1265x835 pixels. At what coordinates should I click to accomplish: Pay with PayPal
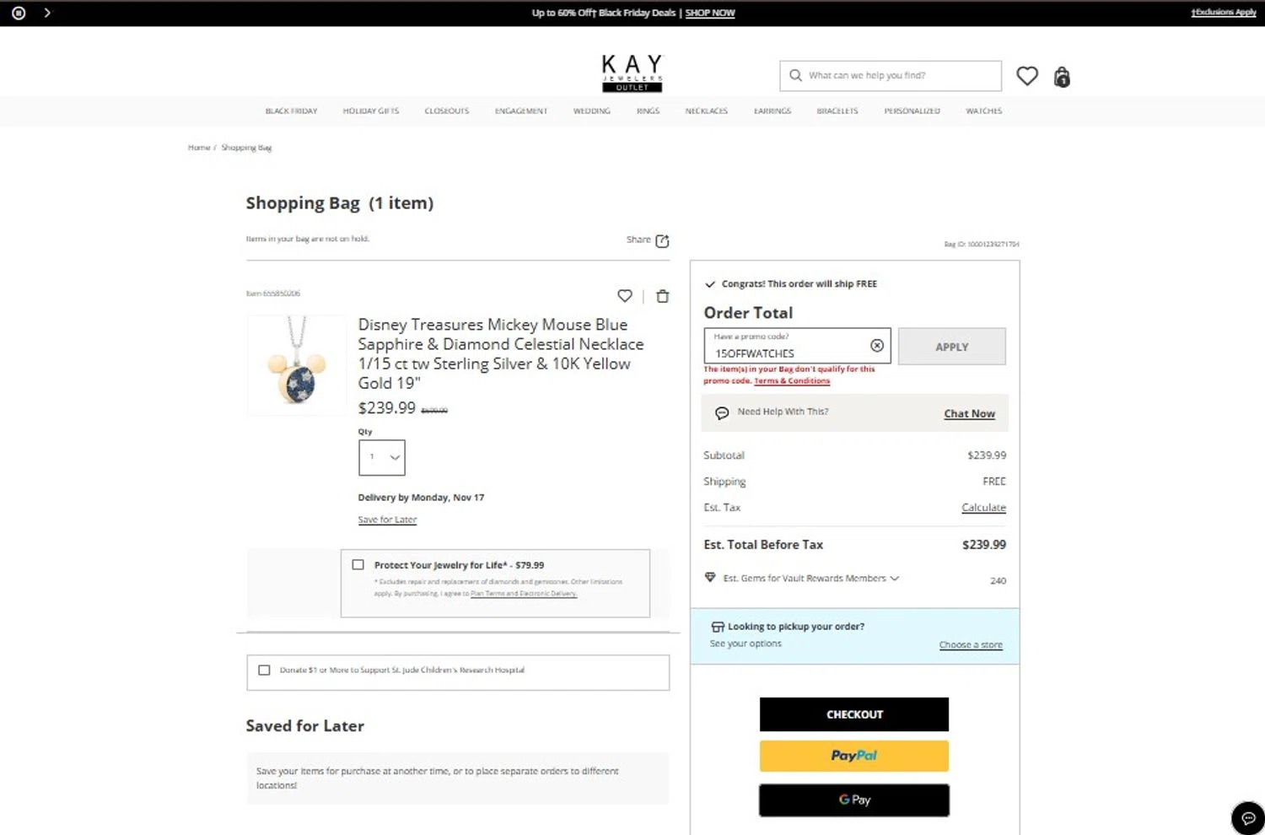[x=854, y=756]
